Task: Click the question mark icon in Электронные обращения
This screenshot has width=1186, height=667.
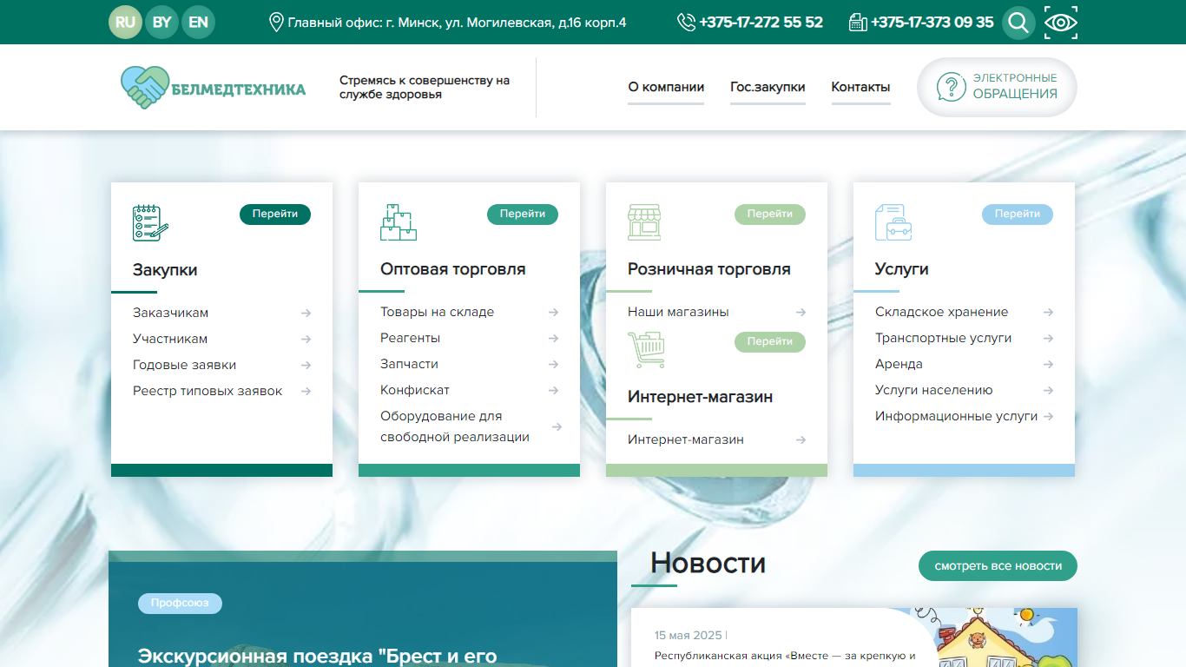Action: click(952, 87)
